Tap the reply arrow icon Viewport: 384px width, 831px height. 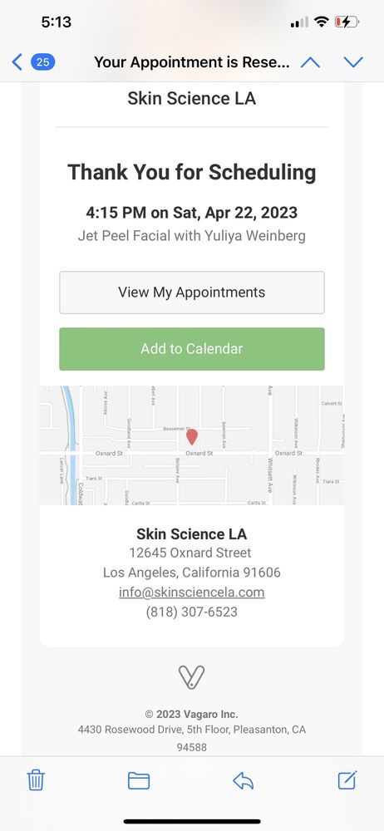pyautogui.click(x=243, y=780)
